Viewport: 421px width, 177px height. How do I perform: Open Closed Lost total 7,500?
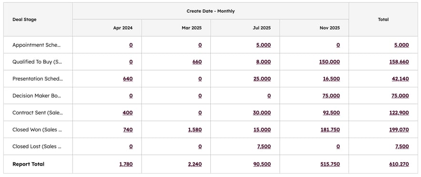(401, 147)
